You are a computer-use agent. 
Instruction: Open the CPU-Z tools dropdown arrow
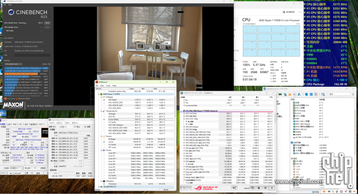click(x=31, y=173)
